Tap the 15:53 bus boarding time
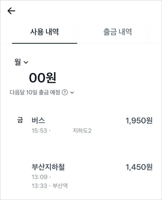This screenshot has width=162, height=200. click(x=39, y=131)
